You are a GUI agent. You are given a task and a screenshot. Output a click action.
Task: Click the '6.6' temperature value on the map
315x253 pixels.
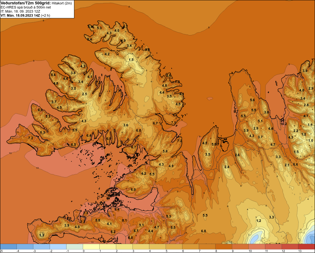click(295, 164)
